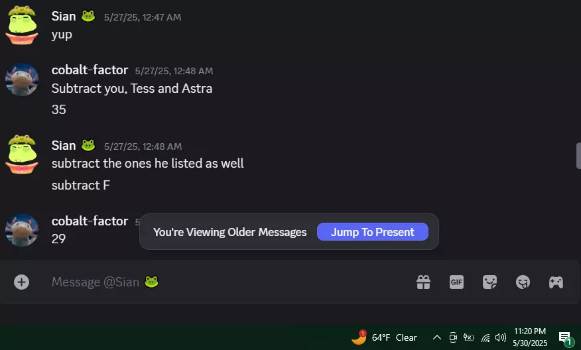Open the GIF picker
The height and width of the screenshot is (350, 581).
coord(456,282)
